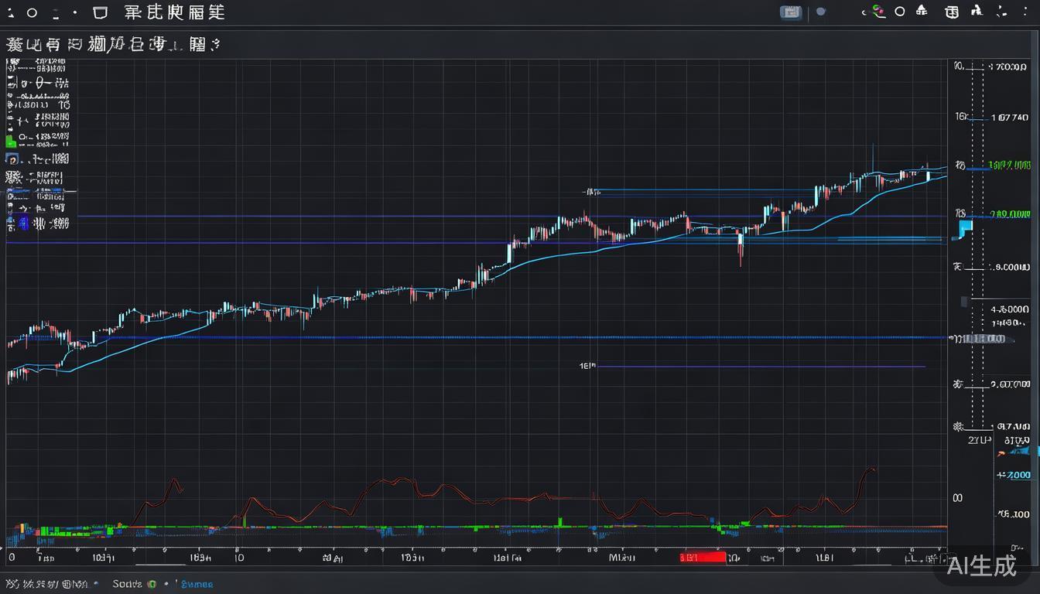Click the table layout icon in top-right toolbar
1040x594 pixels.
pos(951,12)
